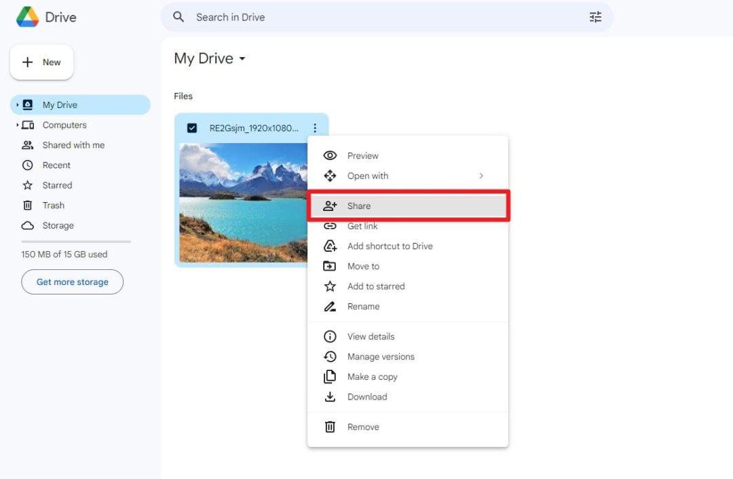The width and height of the screenshot is (733, 479).
Task: Select Move to menu entry
Action: (x=408, y=266)
